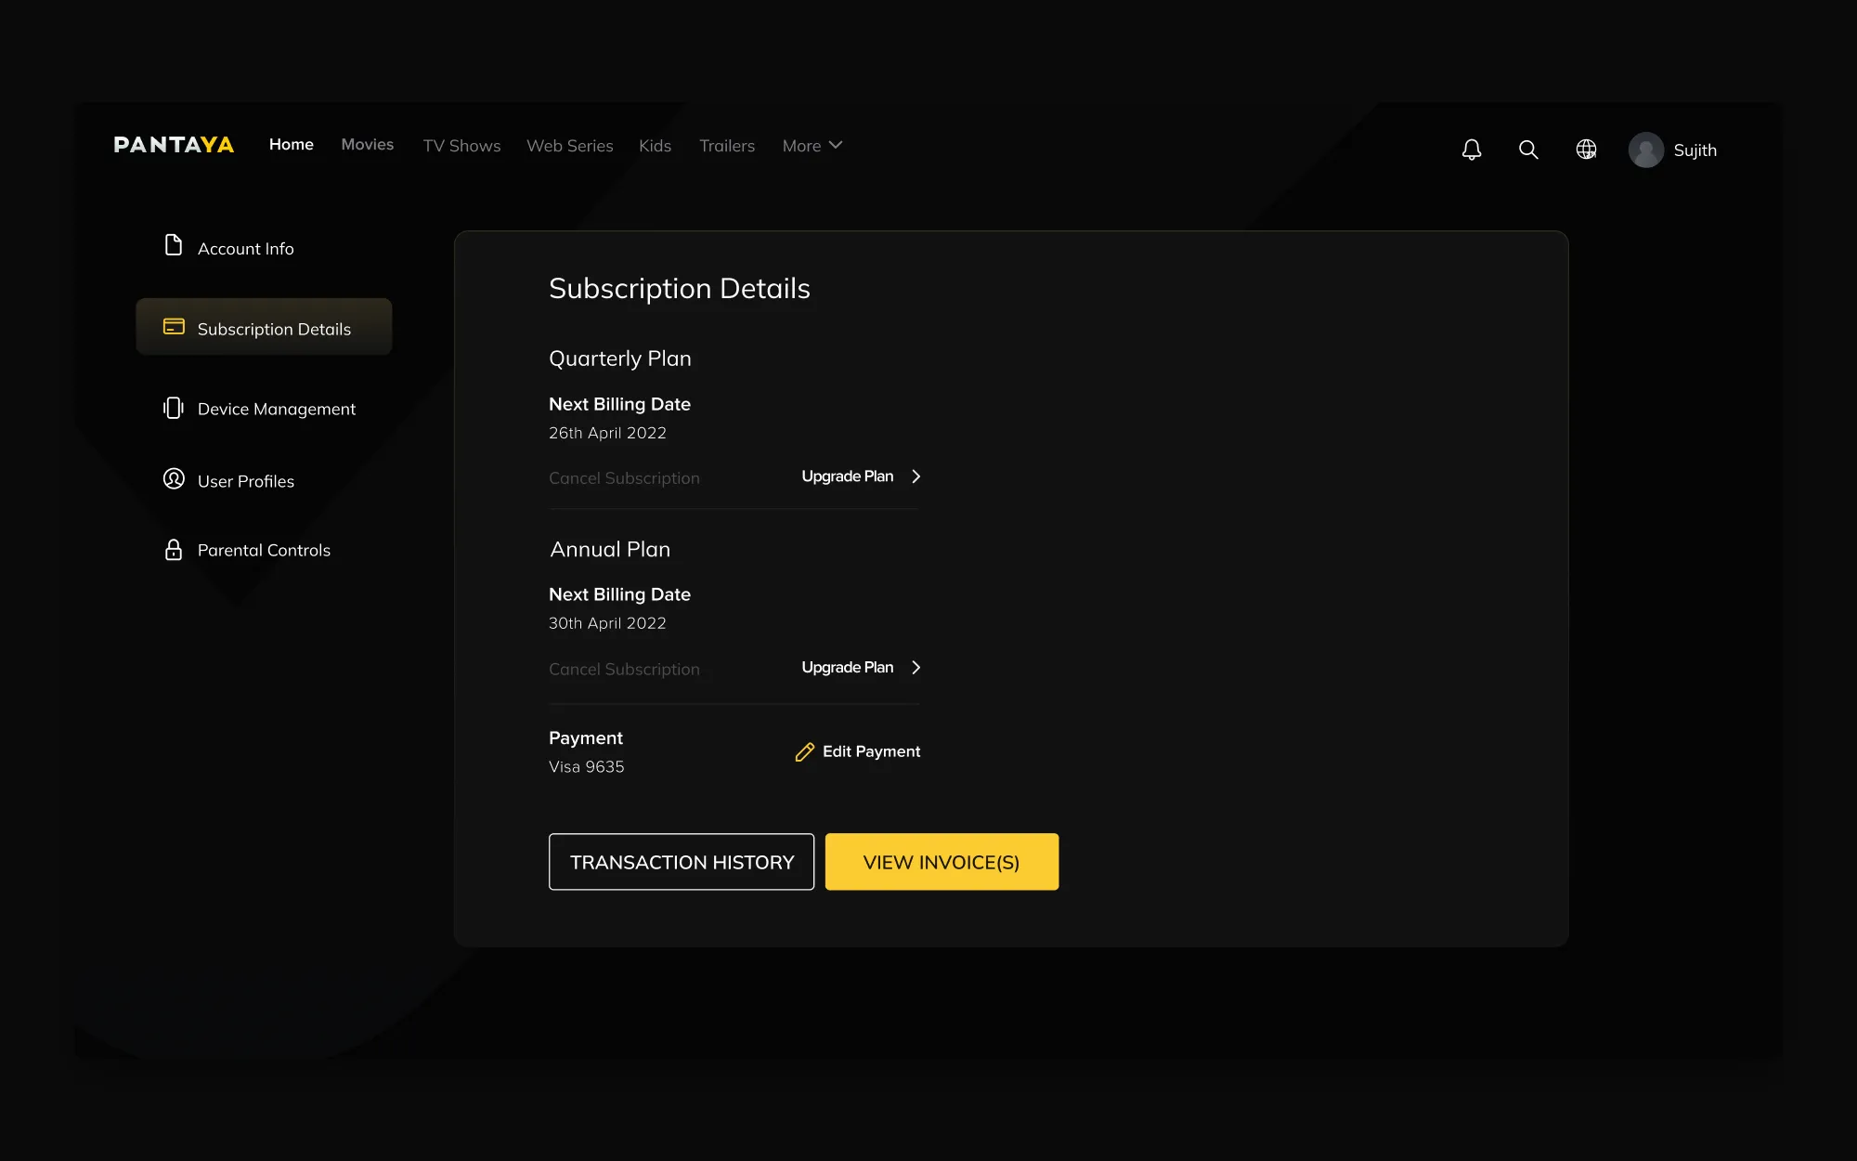Expand the More dropdown chevron
This screenshot has width=1857, height=1161.
point(836,145)
